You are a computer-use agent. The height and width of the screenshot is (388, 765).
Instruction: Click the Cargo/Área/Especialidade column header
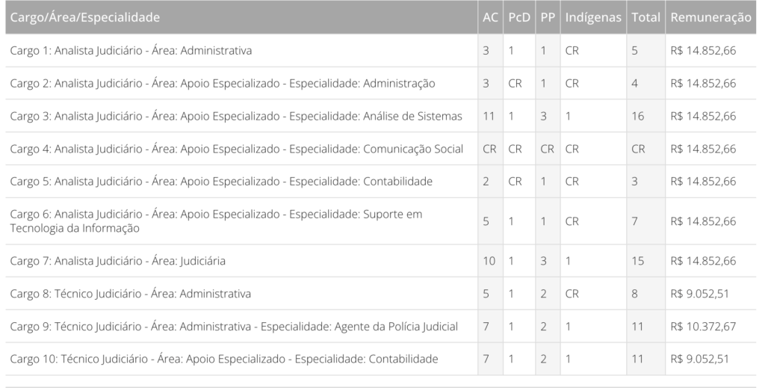84,17
